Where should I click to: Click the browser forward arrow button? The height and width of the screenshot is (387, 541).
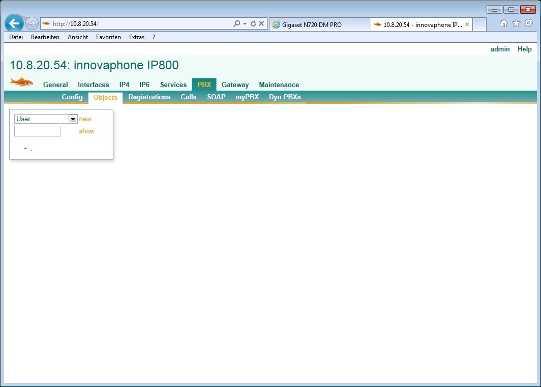(32, 23)
